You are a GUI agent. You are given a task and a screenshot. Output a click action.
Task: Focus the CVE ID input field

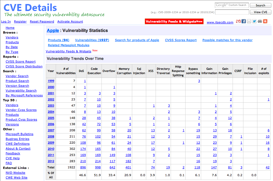click(232, 12)
